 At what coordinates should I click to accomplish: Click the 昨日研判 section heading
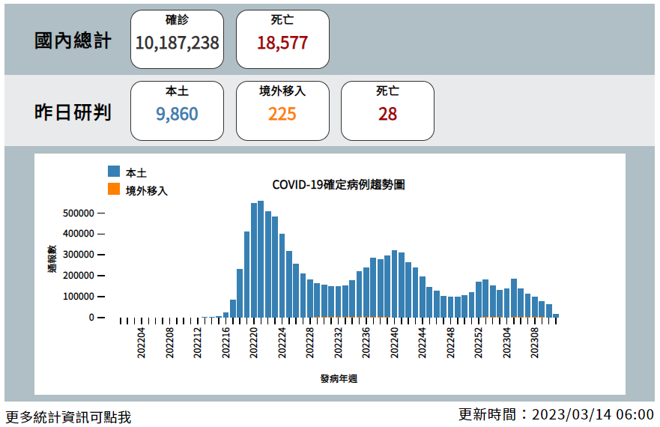pos(73,112)
